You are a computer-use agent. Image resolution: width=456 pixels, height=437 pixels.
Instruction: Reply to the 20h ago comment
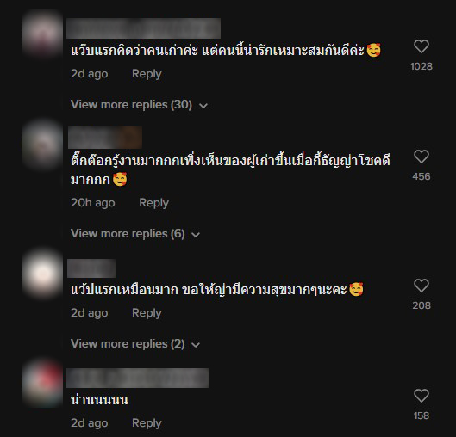(153, 203)
